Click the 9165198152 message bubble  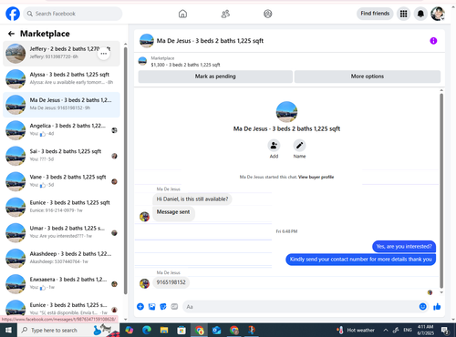point(171,282)
